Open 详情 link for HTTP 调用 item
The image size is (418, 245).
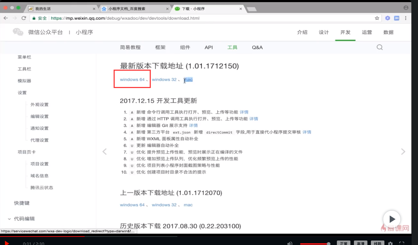(253, 119)
